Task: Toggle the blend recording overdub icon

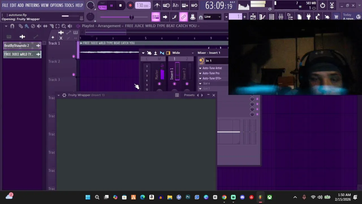Action: pos(185,5)
